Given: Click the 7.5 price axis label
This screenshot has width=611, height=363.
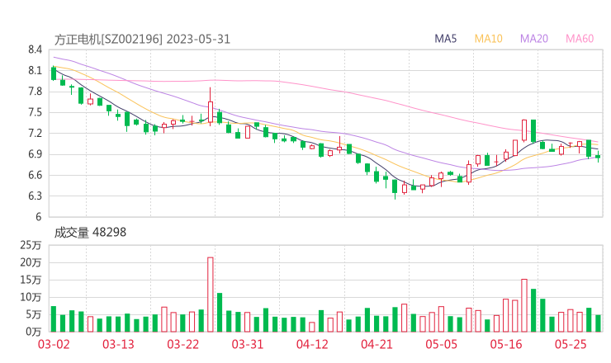Looking at the screenshot, I should (35, 113).
